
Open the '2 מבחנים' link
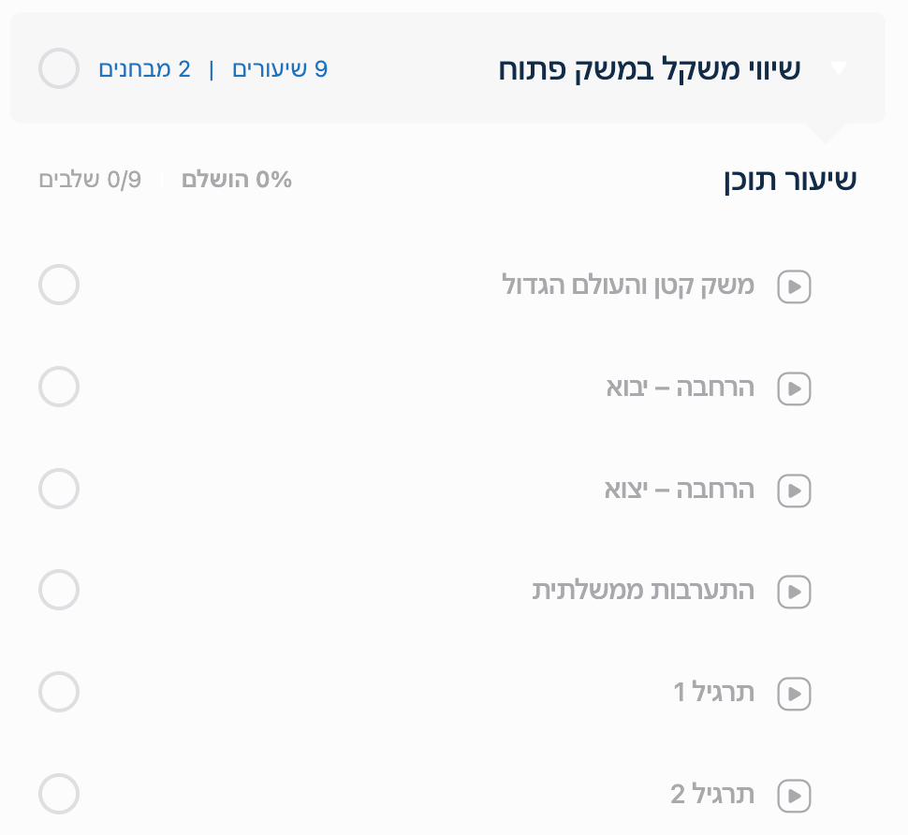point(144,69)
